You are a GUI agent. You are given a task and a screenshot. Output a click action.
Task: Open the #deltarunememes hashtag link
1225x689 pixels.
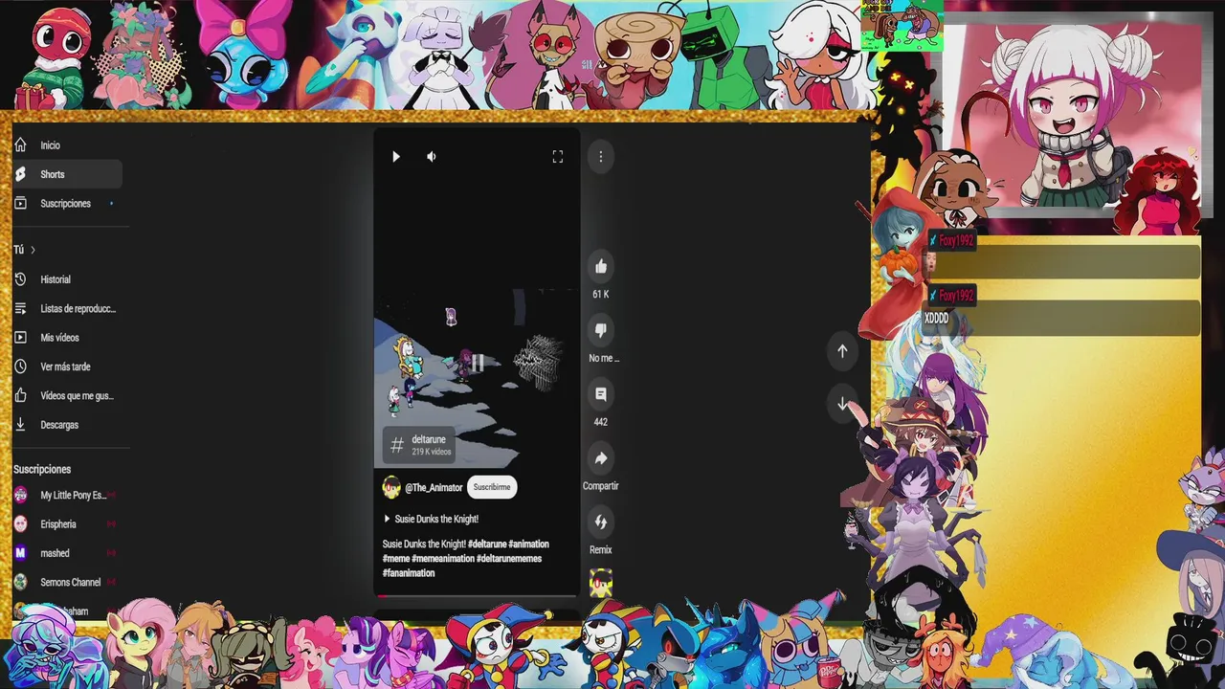point(509,559)
